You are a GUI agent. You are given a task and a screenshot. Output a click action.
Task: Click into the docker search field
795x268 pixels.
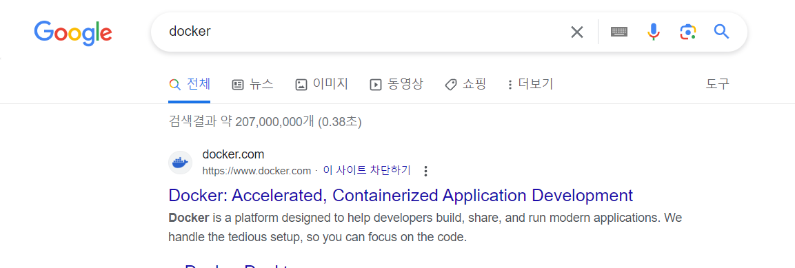click(x=365, y=32)
